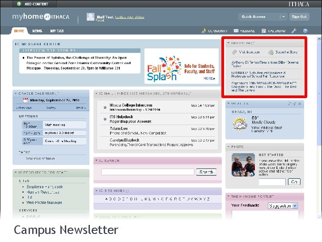This screenshot has height=242, width=322.
Task: Open Web Profile Manager link
Action: (x=44, y=203)
